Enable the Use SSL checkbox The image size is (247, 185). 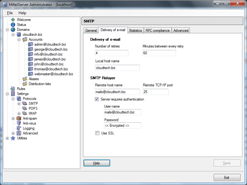pyautogui.click(x=97, y=133)
